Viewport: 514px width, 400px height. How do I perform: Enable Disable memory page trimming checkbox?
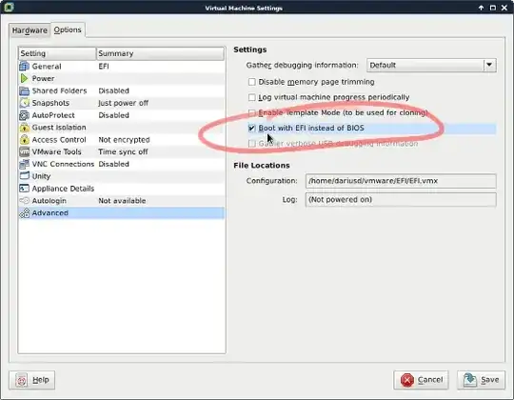pyautogui.click(x=251, y=82)
